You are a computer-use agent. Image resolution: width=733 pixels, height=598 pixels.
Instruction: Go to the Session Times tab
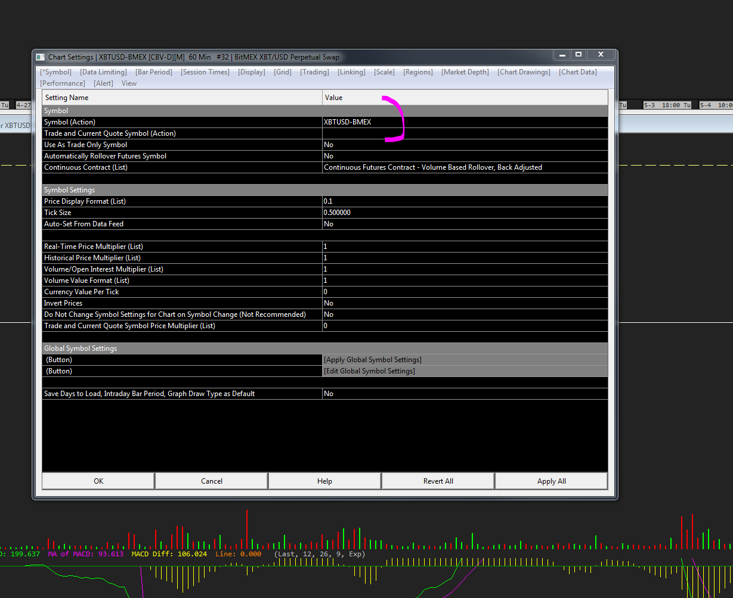205,72
